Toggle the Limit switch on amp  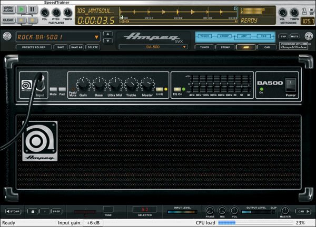[159, 89]
